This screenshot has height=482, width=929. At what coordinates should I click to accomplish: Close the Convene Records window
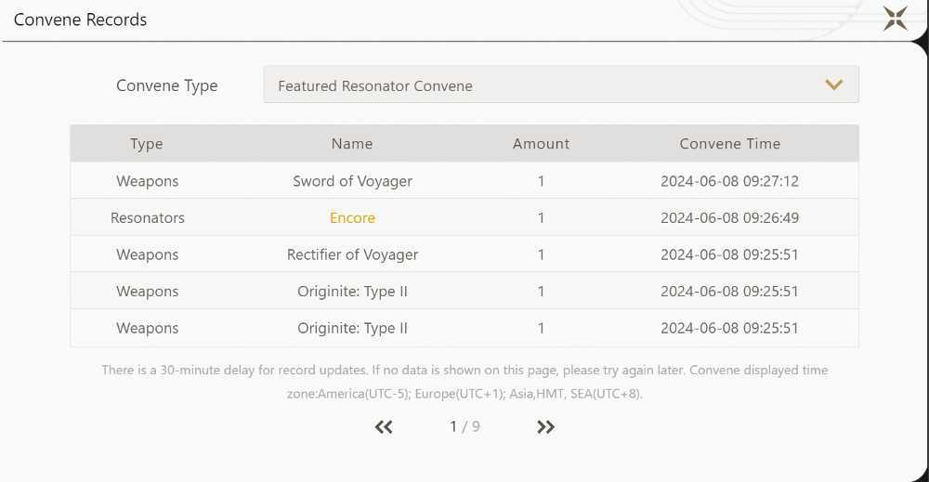pos(896,19)
